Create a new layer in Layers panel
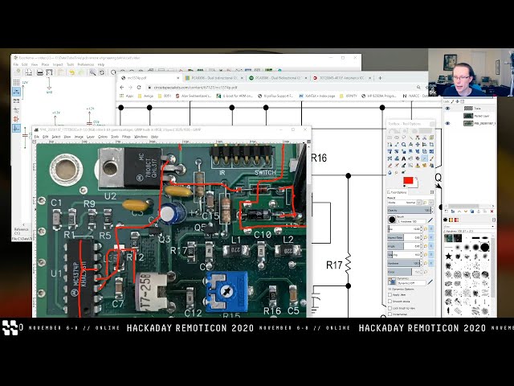Viewport: 514px width, 386px height. coord(447,211)
